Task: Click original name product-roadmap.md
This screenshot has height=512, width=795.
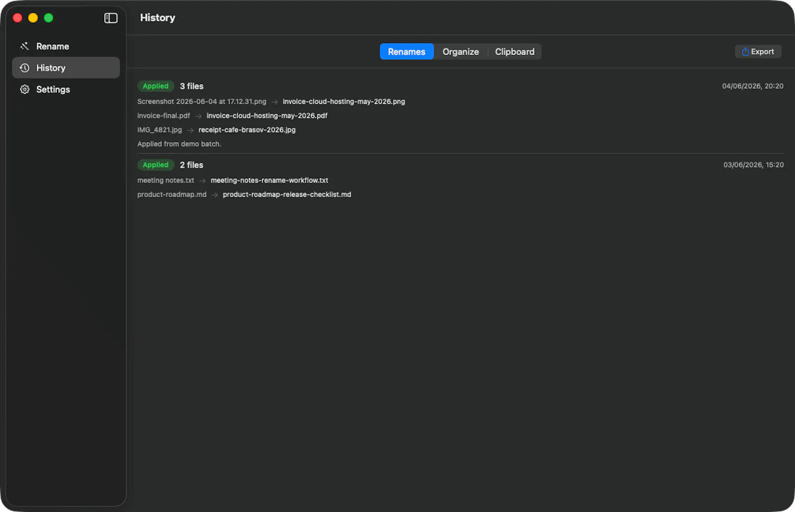Action: click(172, 195)
